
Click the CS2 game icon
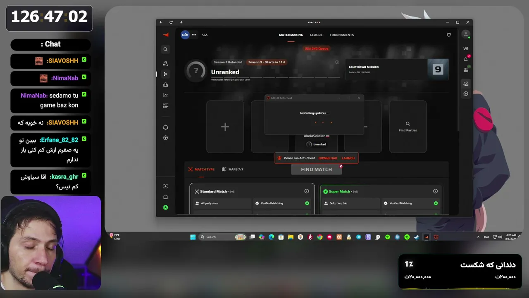click(185, 35)
